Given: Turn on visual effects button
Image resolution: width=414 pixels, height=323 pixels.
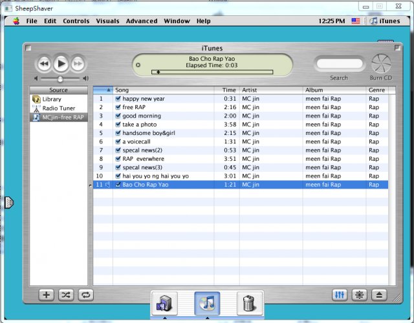Looking at the screenshot, I should 360,295.
